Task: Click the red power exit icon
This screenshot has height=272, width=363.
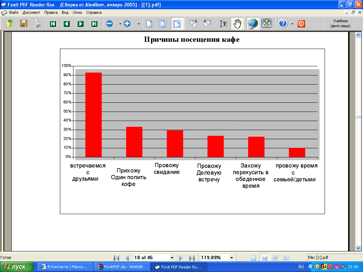Action: point(301,24)
